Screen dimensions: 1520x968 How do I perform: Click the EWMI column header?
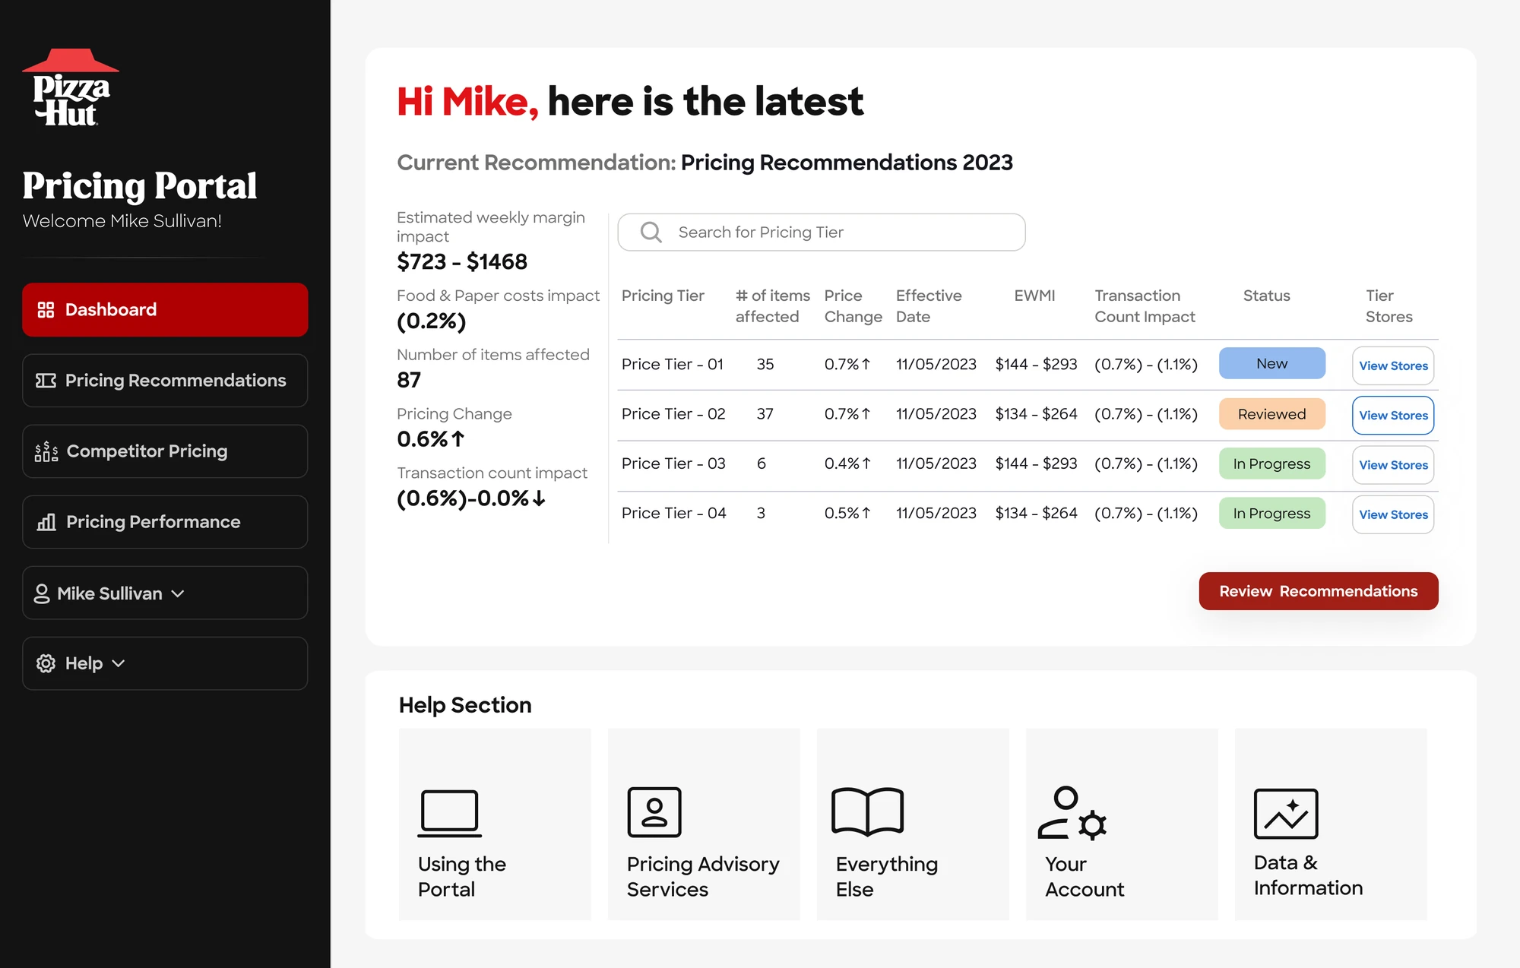1034,296
